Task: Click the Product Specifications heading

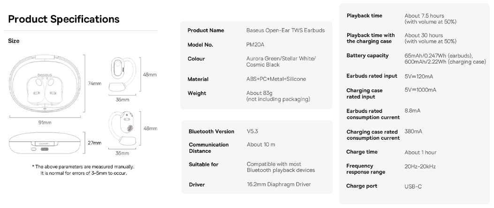Action: pos(64,19)
